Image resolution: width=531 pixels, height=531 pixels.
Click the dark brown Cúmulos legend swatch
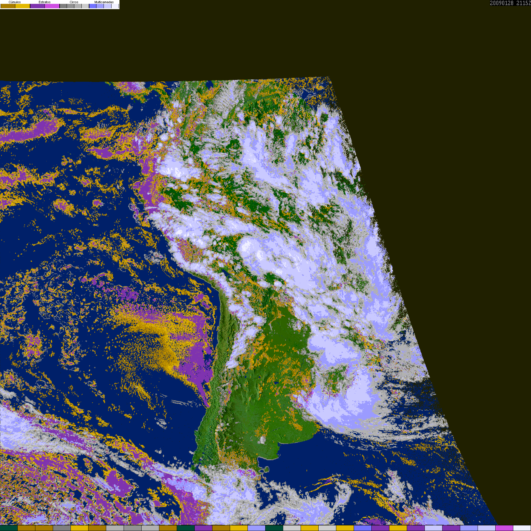pos(8,6)
